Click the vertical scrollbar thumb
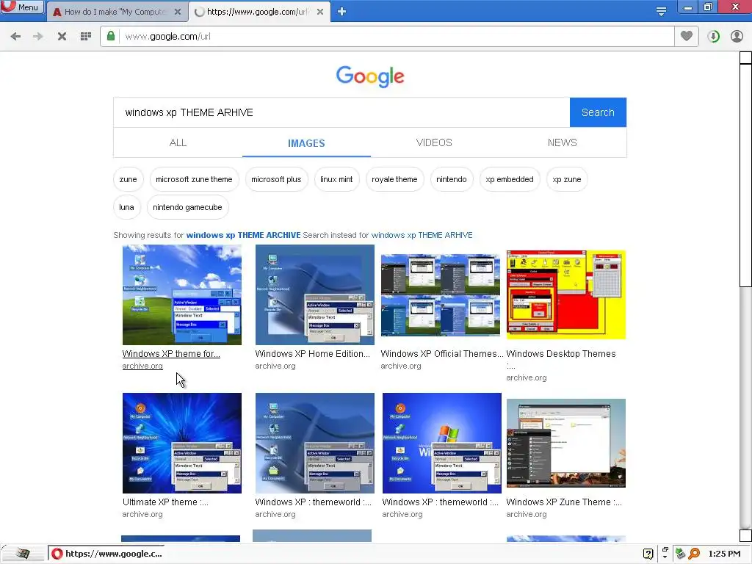 click(745, 175)
